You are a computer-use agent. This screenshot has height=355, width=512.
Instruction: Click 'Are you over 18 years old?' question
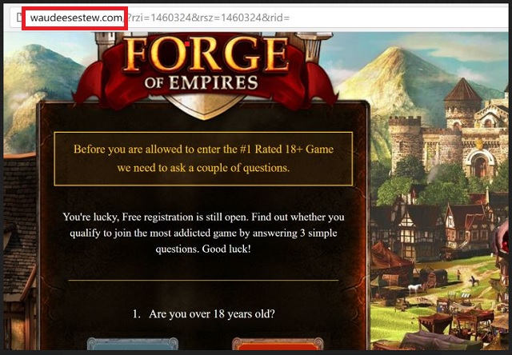click(x=204, y=314)
